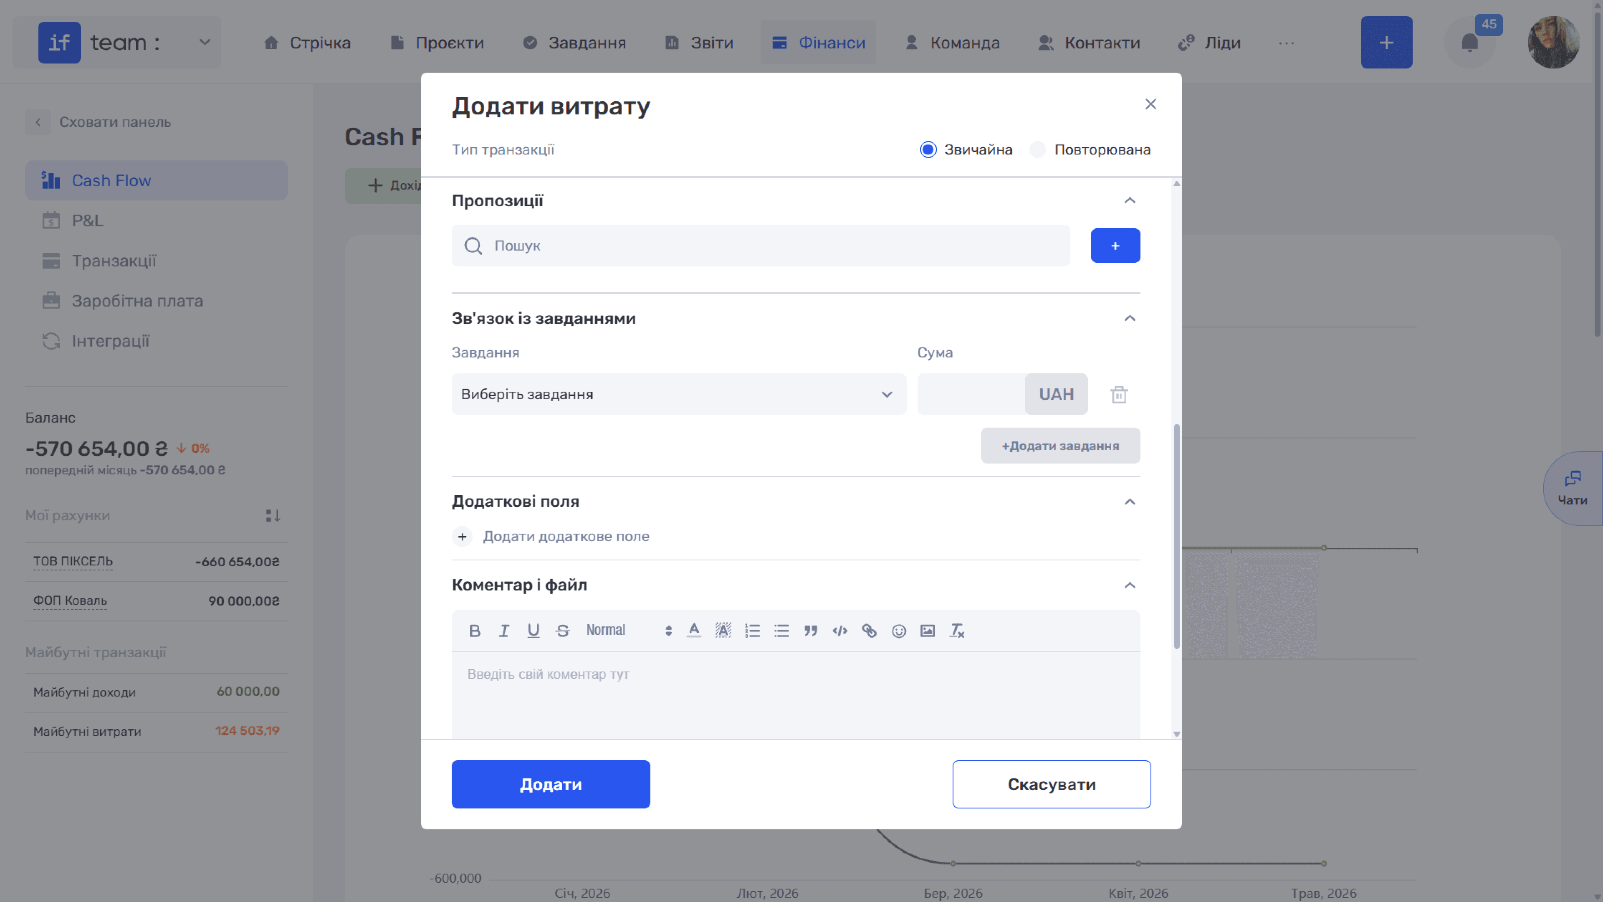The height and width of the screenshot is (902, 1603).
Task: Delete the task link row
Action: point(1119,395)
